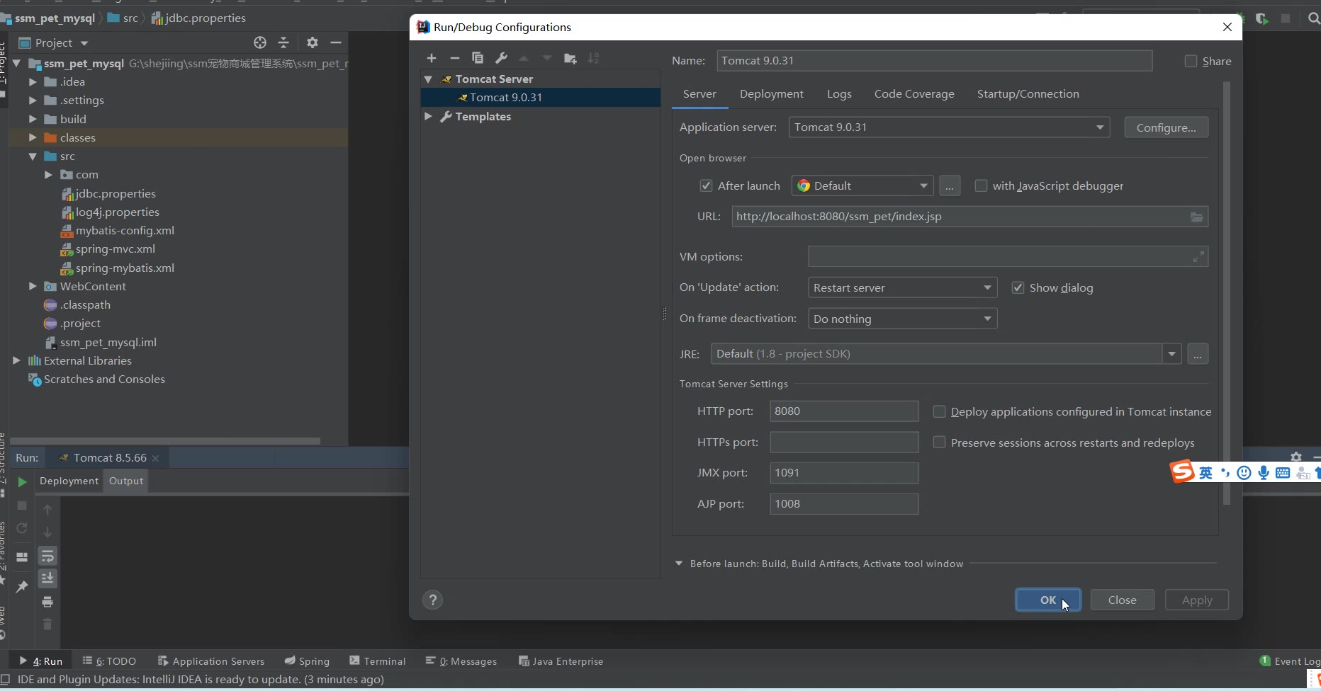Click Configure... button
Screen dimensions: 1321x691
click(x=1166, y=128)
